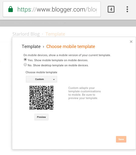Save the mobile template settings

[x=121, y=139]
